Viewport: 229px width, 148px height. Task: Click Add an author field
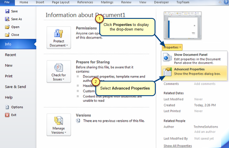pyautogui.click(x=205, y=132)
